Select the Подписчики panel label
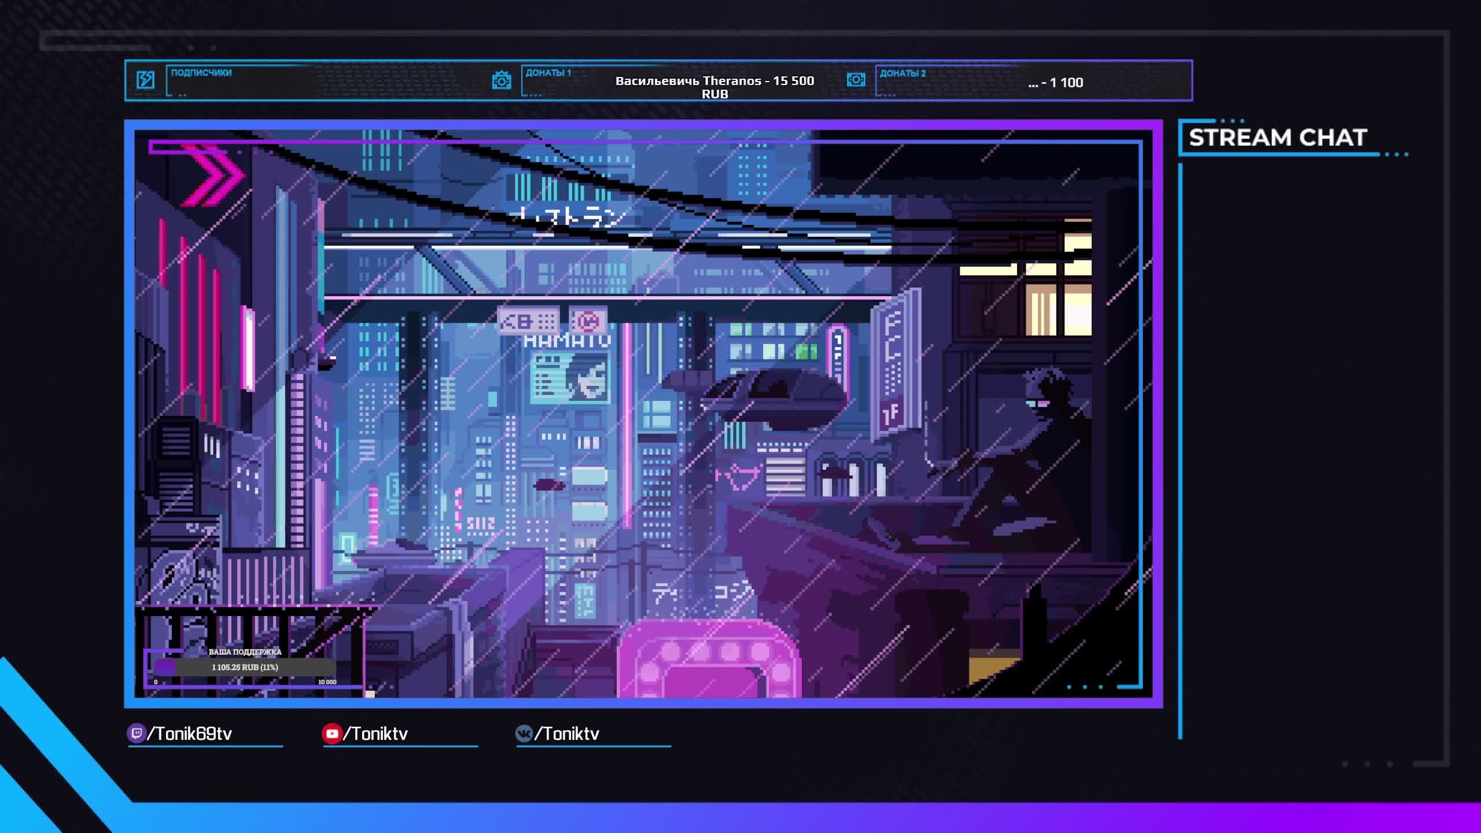This screenshot has height=833, width=1481. (x=201, y=73)
